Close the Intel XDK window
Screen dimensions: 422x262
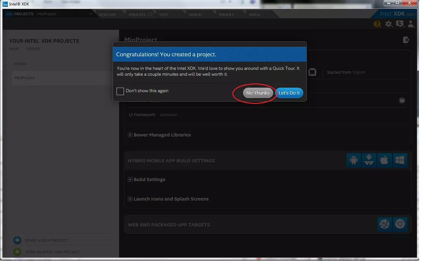410,3
